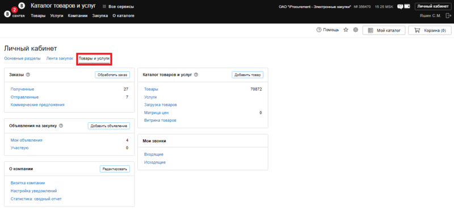Click company name OAO iProcurement text
The width and height of the screenshot is (454, 210).
click(x=314, y=6)
